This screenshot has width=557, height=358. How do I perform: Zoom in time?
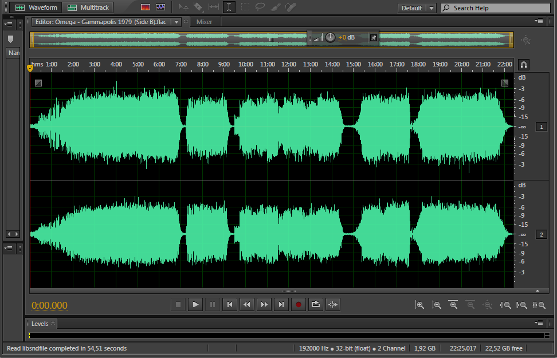[453, 305]
